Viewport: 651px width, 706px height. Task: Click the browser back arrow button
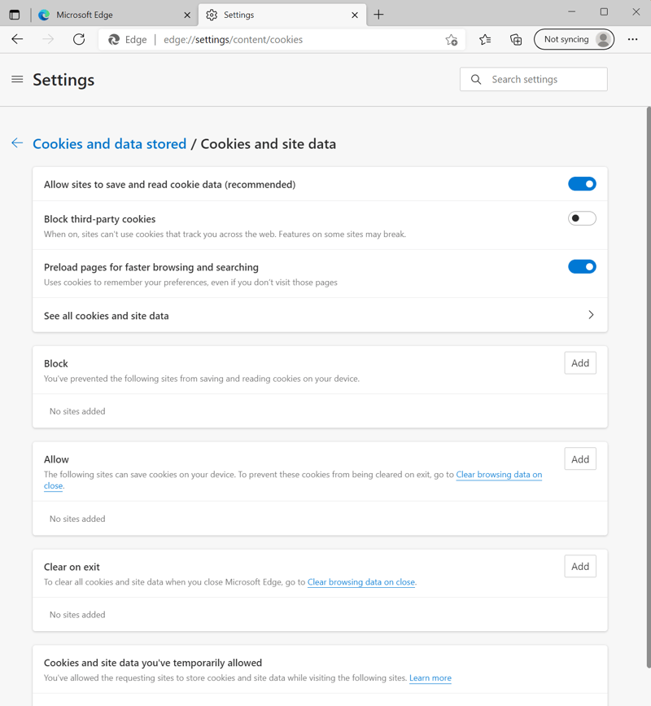tap(17, 39)
